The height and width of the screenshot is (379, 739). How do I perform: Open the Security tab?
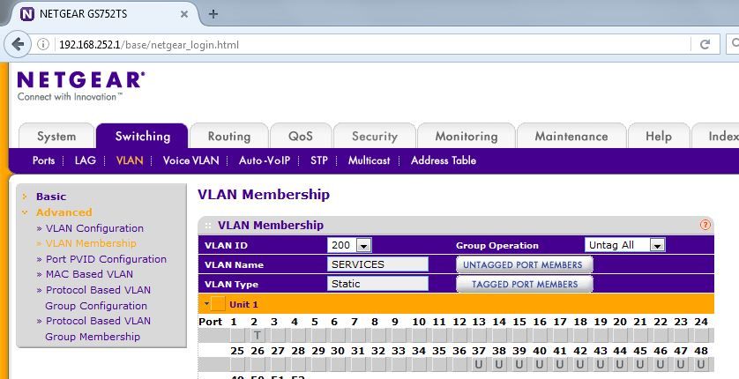[x=375, y=137]
